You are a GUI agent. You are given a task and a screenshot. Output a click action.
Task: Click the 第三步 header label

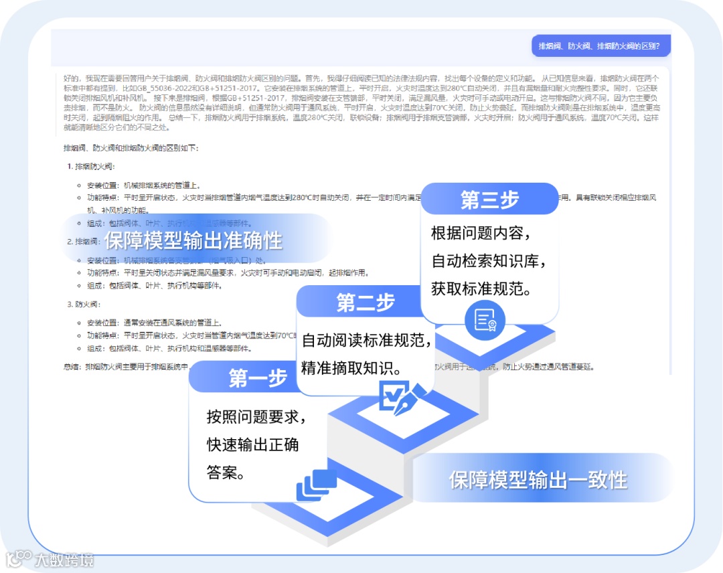coord(489,199)
